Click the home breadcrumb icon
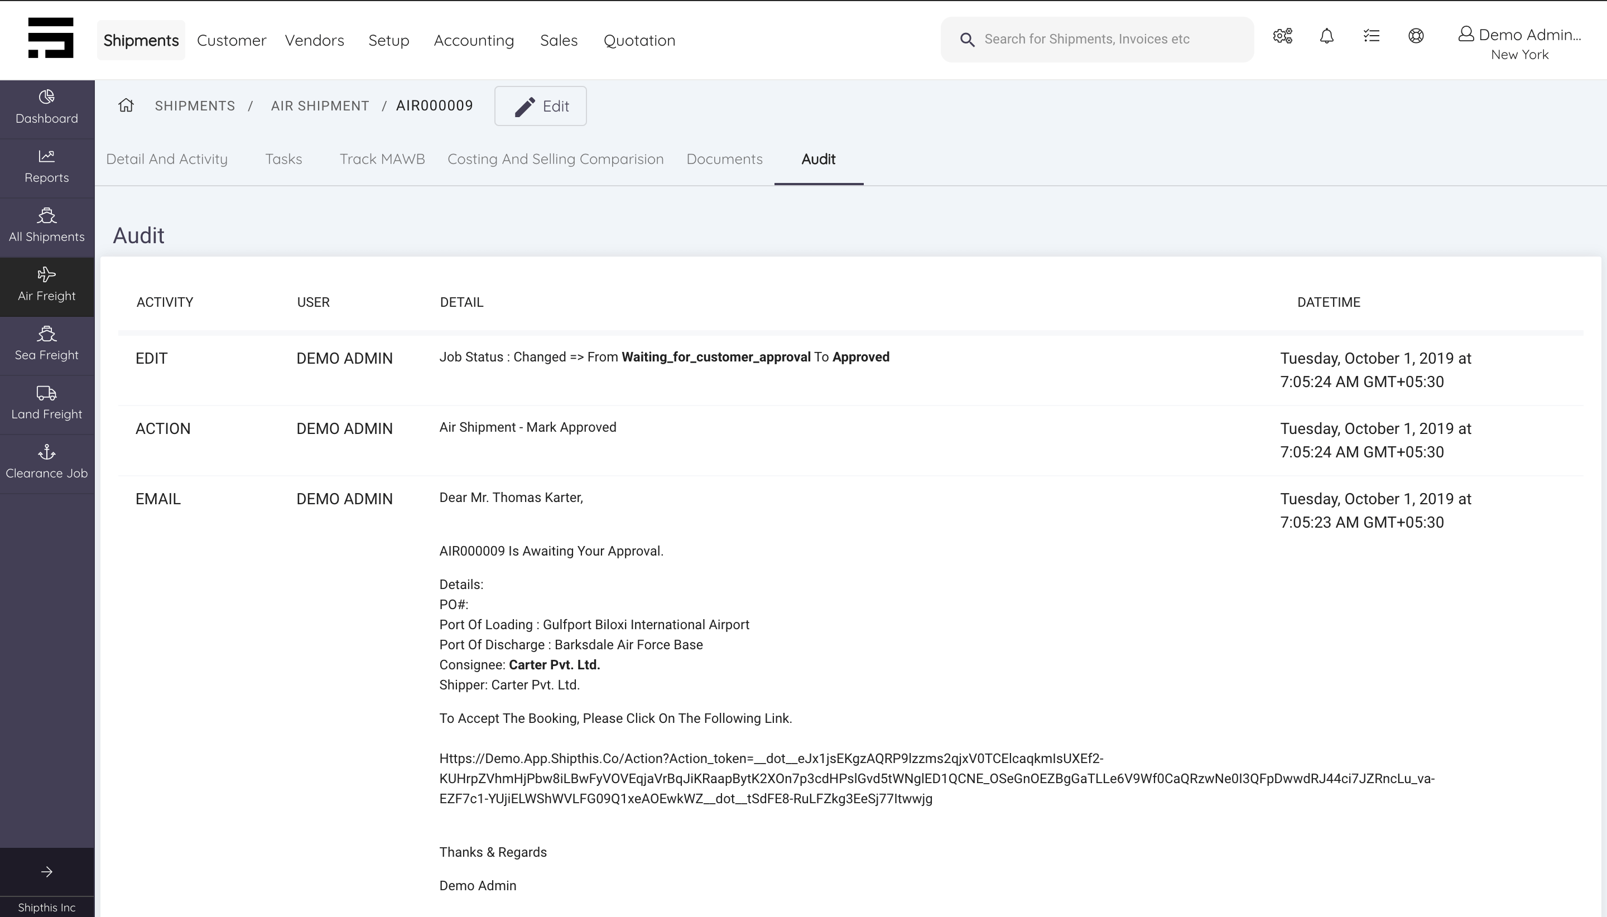Screen dimensions: 1607x917 click(x=126, y=105)
